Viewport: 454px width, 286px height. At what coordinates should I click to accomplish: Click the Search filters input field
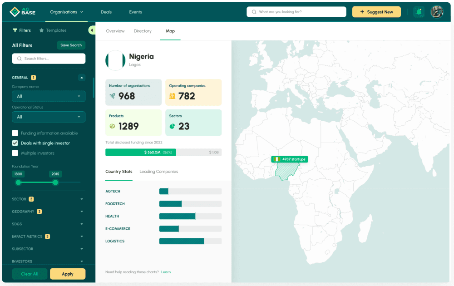[x=49, y=59]
